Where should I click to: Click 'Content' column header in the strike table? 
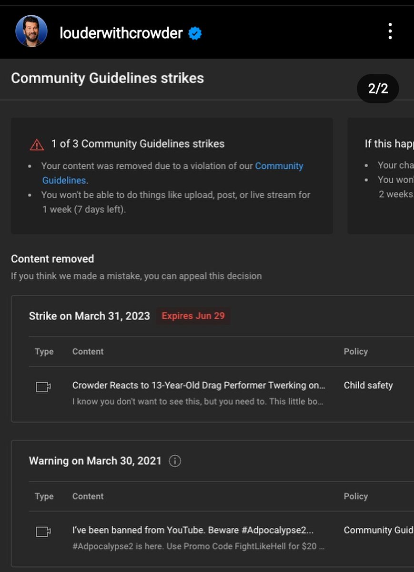(88, 351)
